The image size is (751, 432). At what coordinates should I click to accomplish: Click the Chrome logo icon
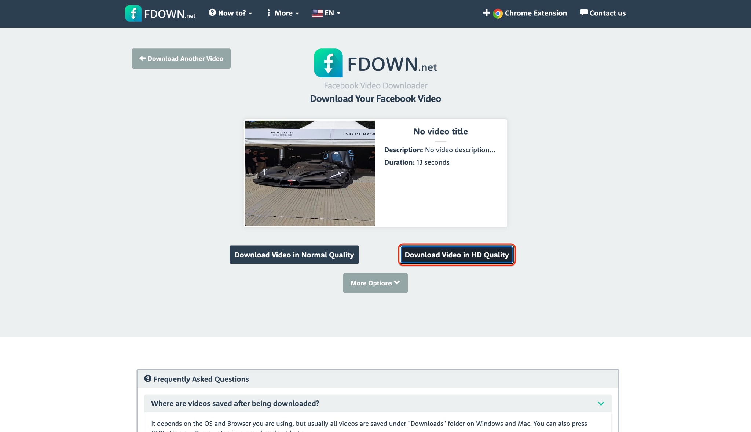tap(498, 14)
